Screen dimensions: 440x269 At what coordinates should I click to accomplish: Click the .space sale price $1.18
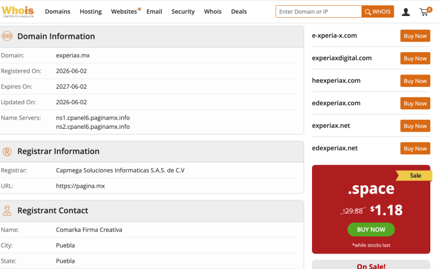coord(386,210)
